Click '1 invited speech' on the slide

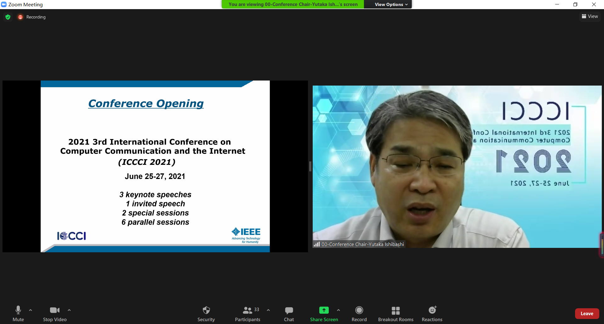(x=155, y=204)
